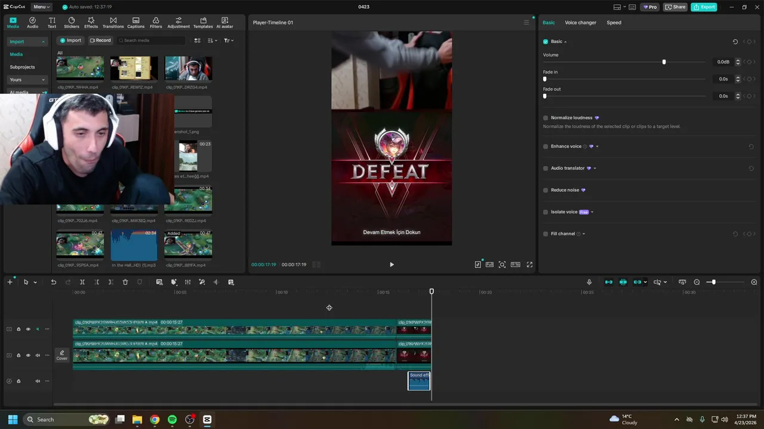Click the Volume slider handle
764x429 pixels.
click(x=664, y=62)
